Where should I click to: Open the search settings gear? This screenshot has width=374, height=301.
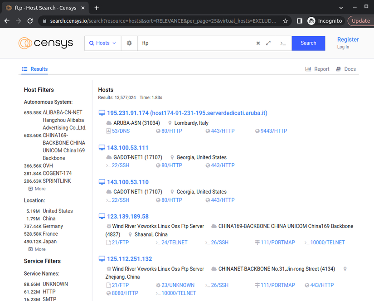click(x=129, y=43)
